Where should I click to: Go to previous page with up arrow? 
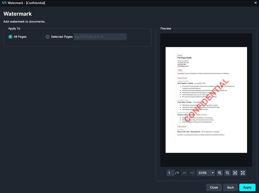pos(184,173)
